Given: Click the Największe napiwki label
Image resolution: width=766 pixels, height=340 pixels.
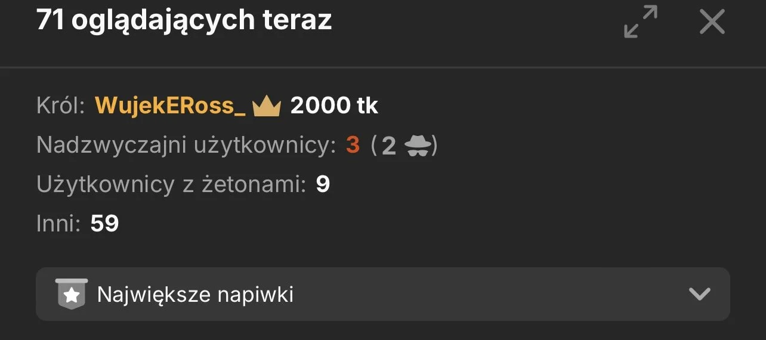Looking at the screenshot, I should (x=195, y=295).
